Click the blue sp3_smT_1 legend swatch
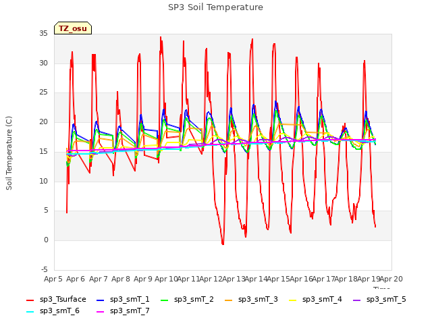The width and height of the screenshot is (432, 324). (101, 300)
